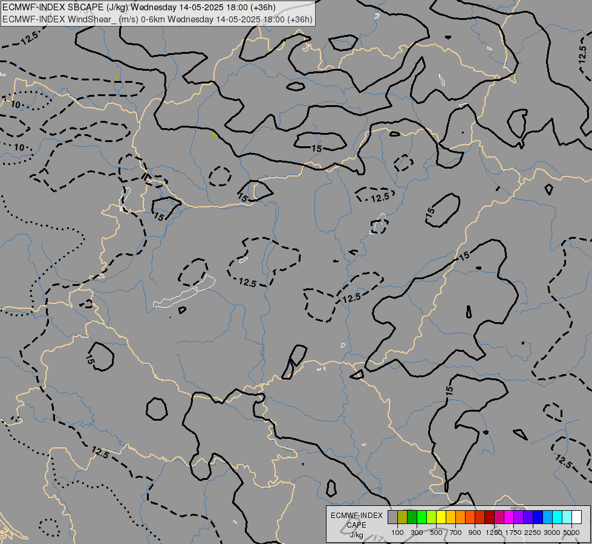Pick the bright green legend swatch
The height and width of the screenshot is (544, 592).
coord(421,517)
